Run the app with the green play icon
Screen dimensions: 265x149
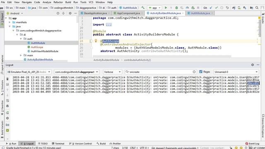coord(166,8)
